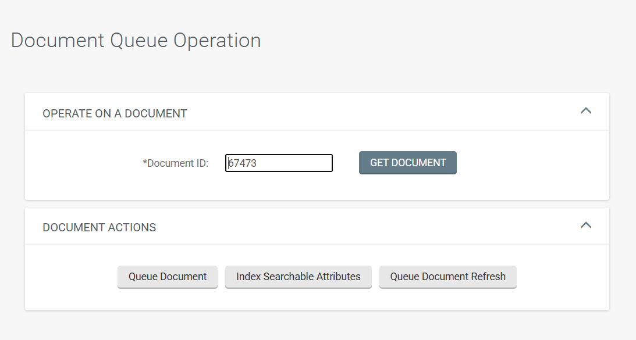636x340 pixels.
Task: Click empty header space right of OPERATE ON A DOCUMENT
Action: click(x=378, y=113)
